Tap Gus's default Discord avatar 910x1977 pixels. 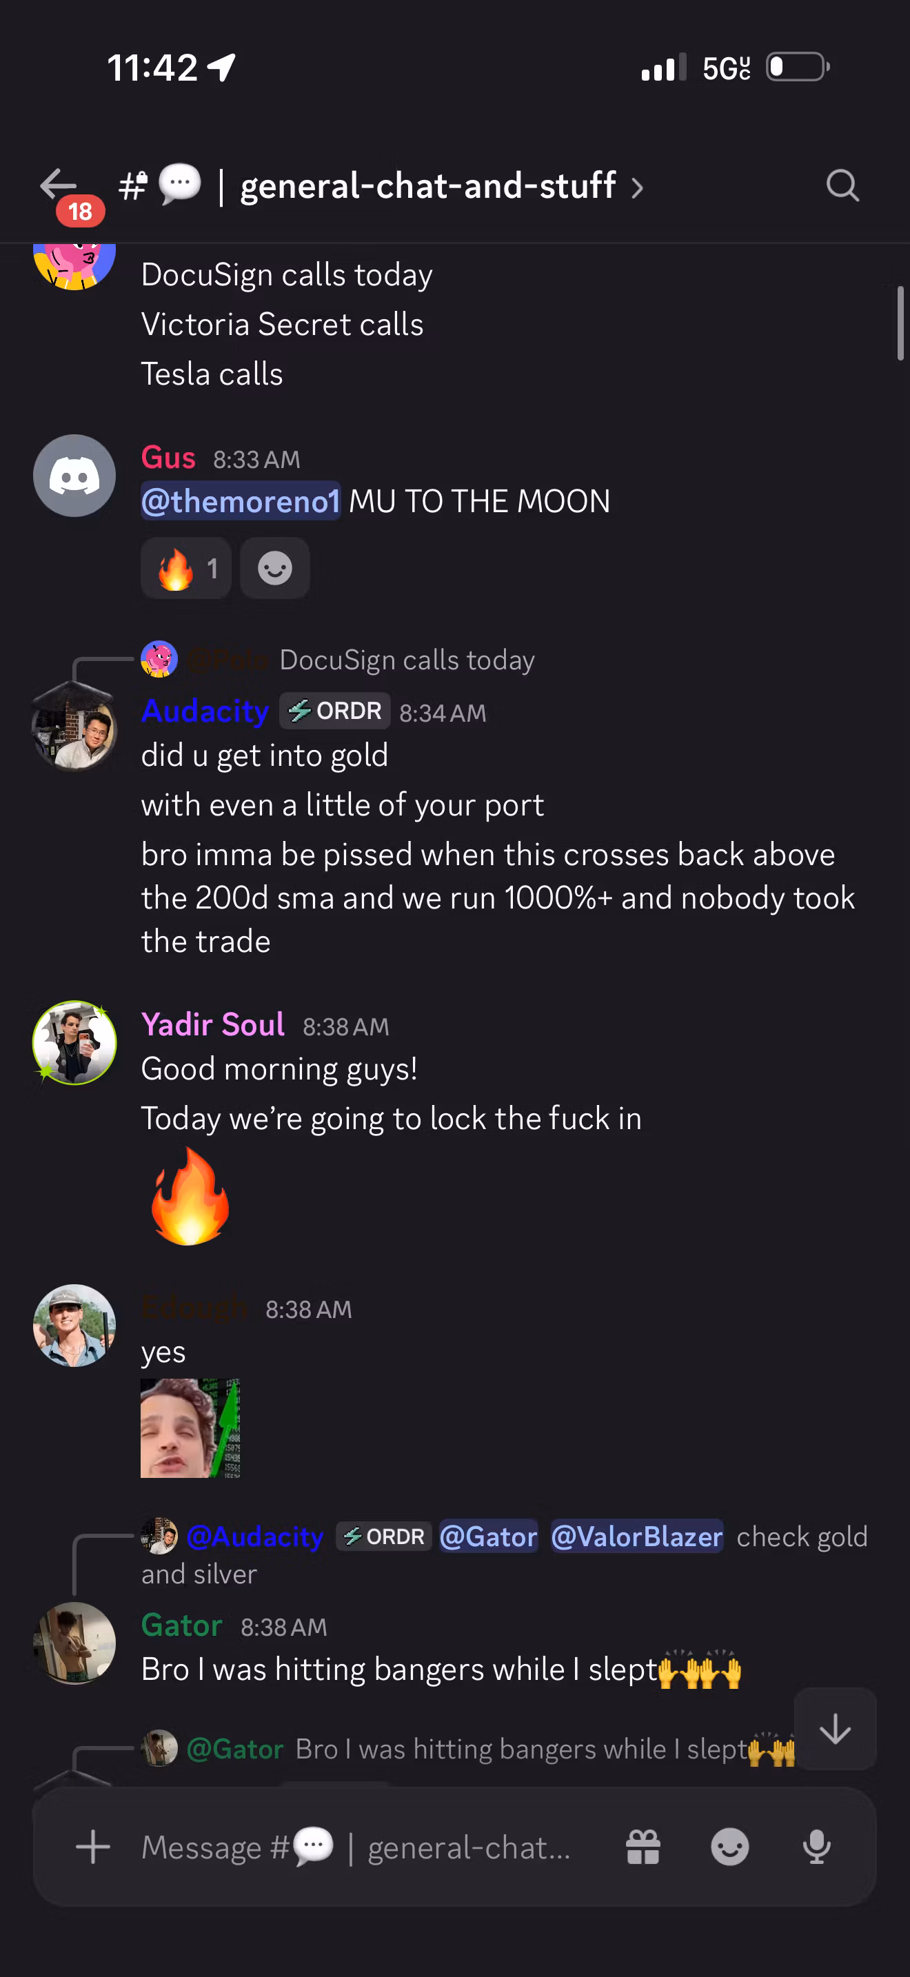coord(74,476)
